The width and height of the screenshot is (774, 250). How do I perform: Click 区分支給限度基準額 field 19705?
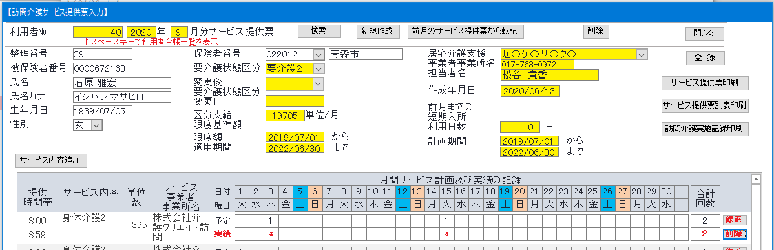[285, 116]
